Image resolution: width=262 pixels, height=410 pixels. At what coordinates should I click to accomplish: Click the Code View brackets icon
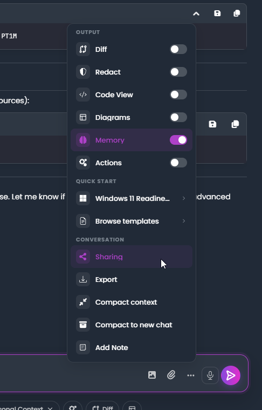click(x=83, y=95)
